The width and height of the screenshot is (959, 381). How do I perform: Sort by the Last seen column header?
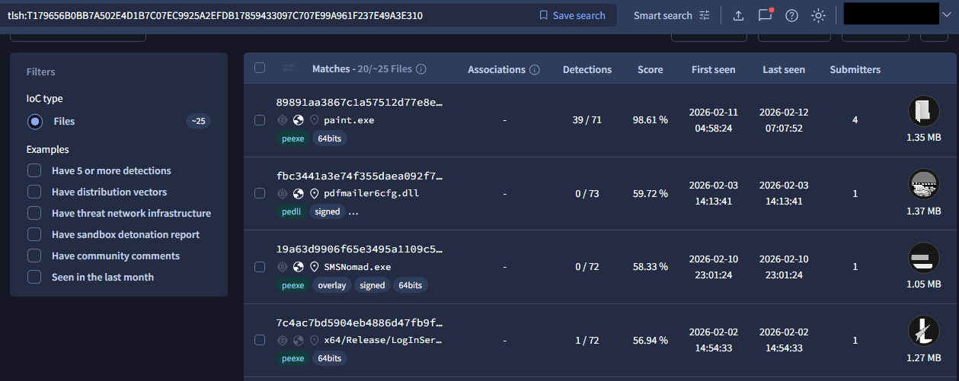click(x=784, y=69)
